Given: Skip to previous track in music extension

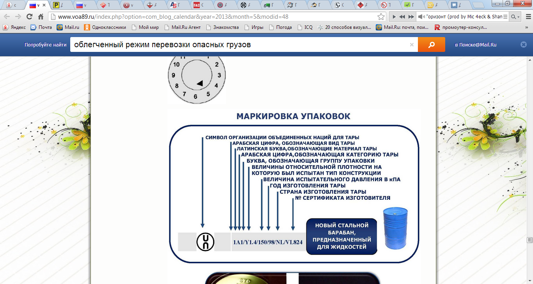Looking at the screenshot, I should [402, 17].
